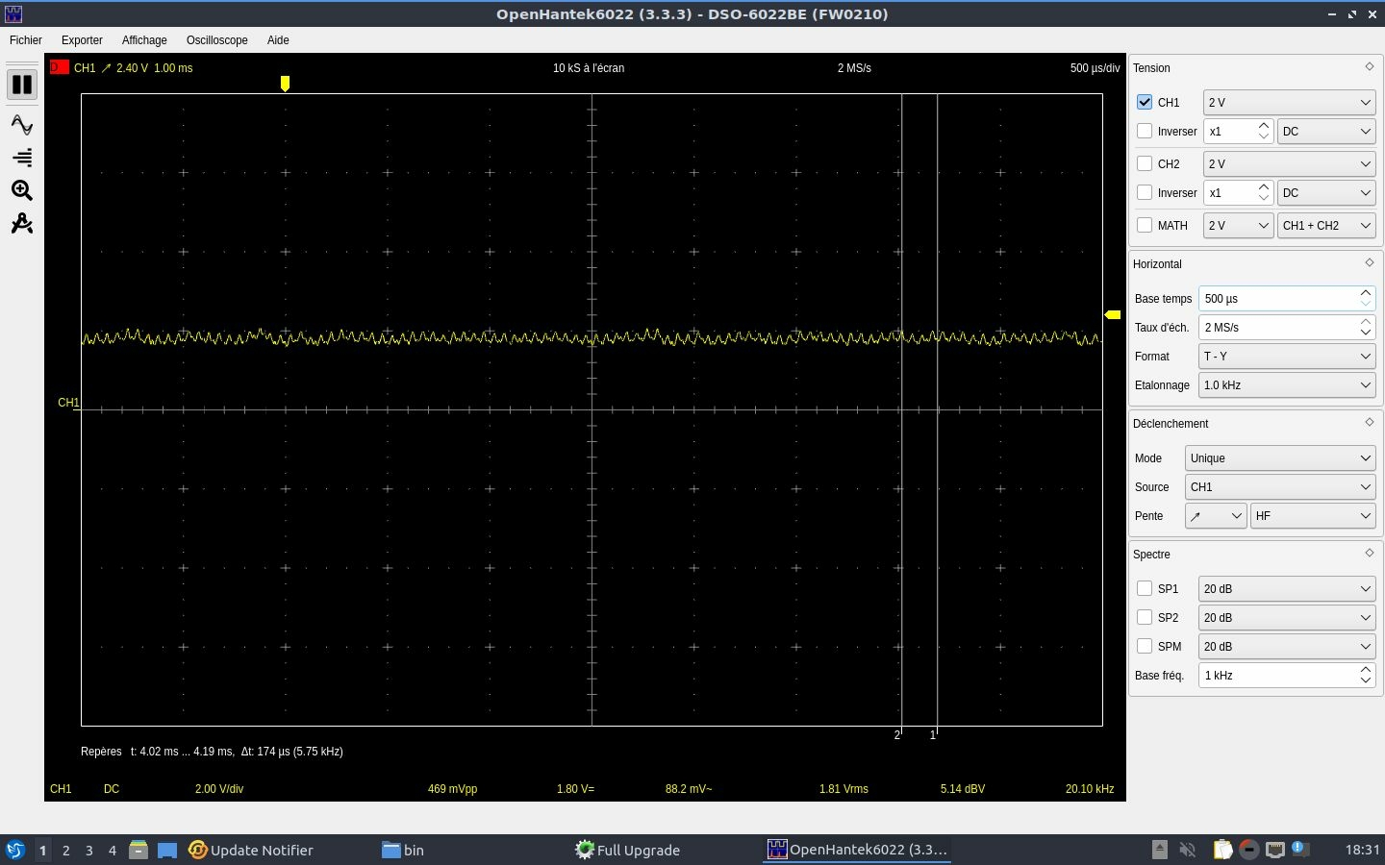Image resolution: width=1385 pixels, height=865 pixels.
Task: Undock the Spectre panel
Action: click(x=1370, y=553)
